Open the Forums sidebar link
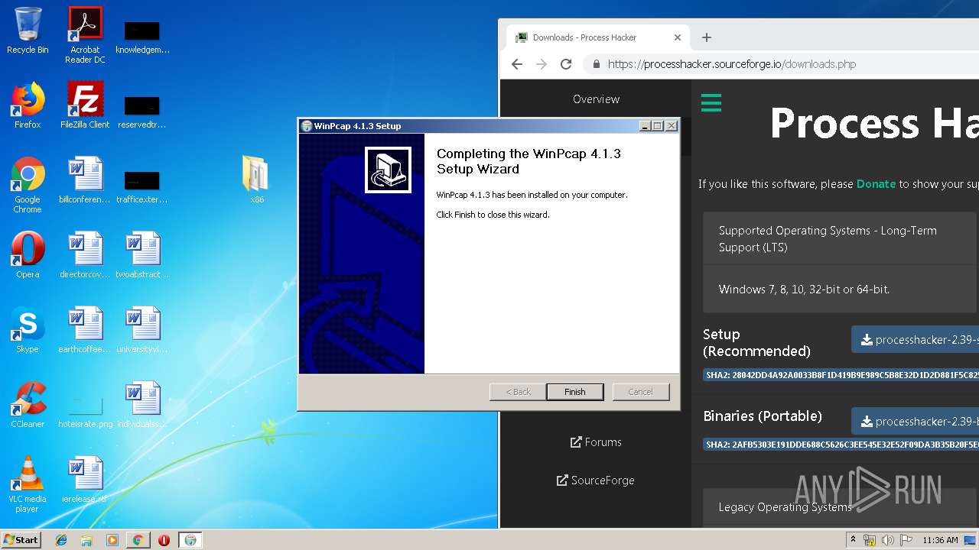 click(x=596, y=442)
